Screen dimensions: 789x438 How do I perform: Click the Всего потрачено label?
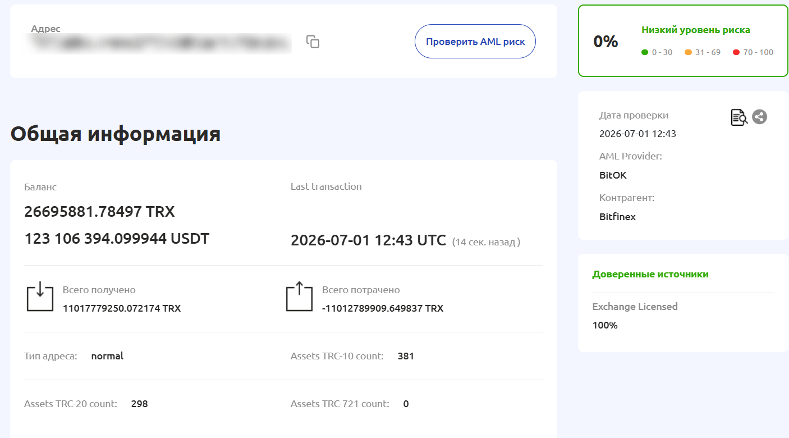point(361,290)
